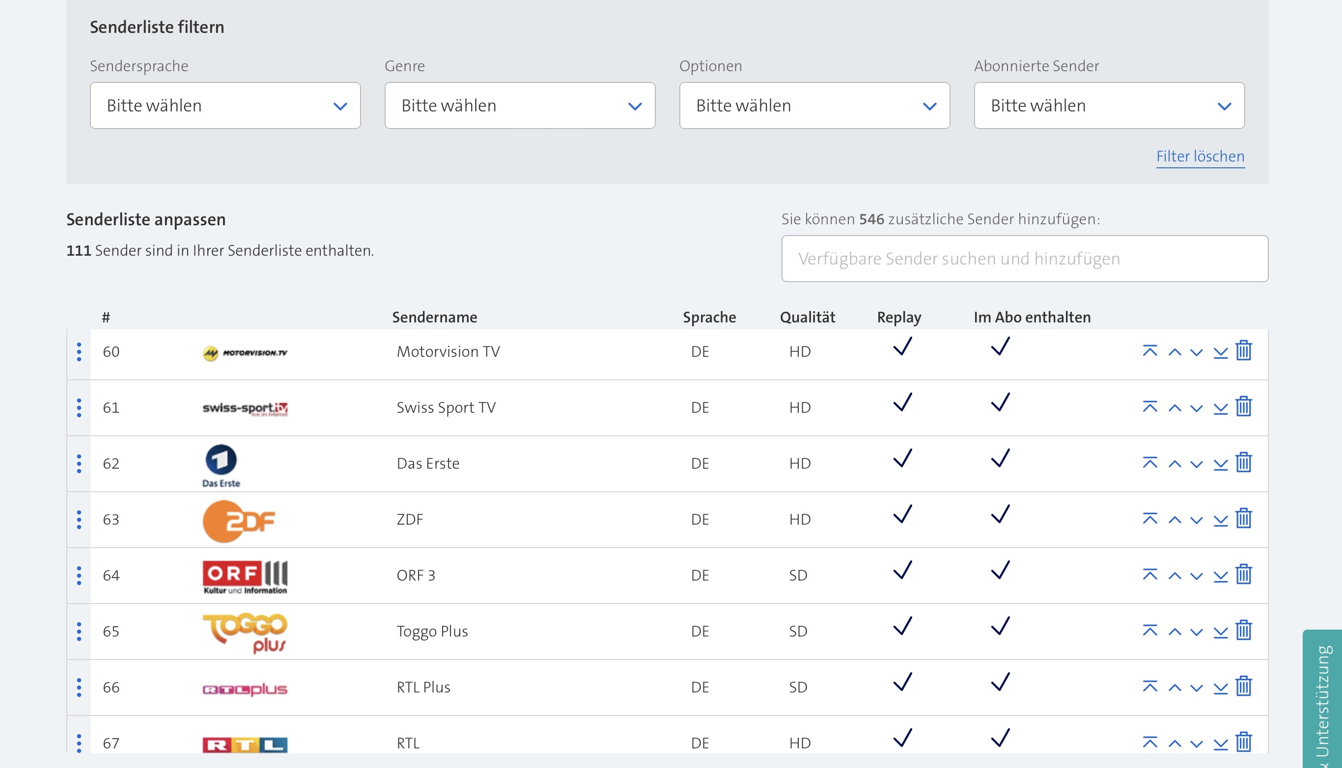Expand the Genre filter dropdown
The height and width of the screenshot is (768, 1342).
(x=520, y=106)
